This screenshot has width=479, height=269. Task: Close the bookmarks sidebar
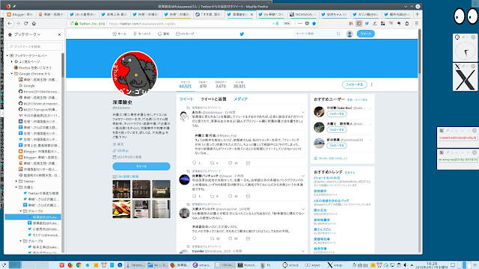59,35
